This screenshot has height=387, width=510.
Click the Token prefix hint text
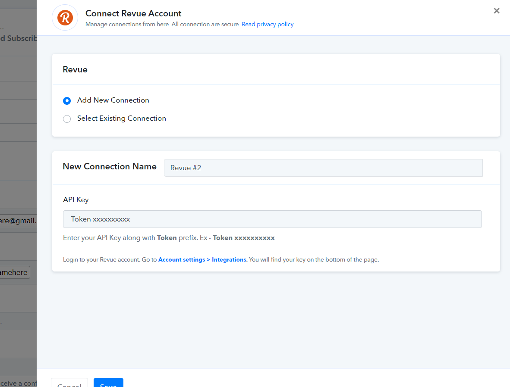pos(169,238)
